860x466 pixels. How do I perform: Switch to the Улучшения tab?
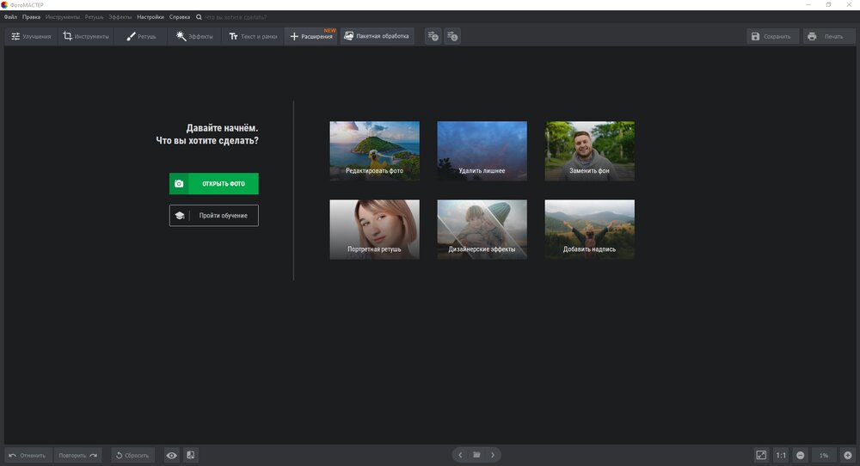[x=32, y=36]
